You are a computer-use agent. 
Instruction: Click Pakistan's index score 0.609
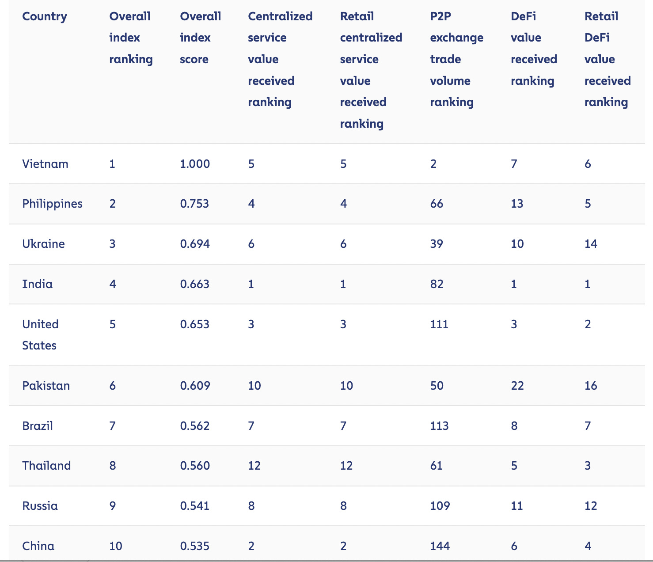click(x=195, y=386)
